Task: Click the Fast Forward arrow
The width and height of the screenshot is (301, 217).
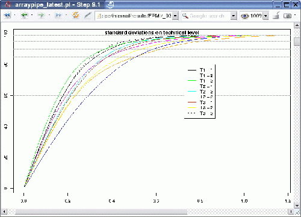Action: coord(58,15)
